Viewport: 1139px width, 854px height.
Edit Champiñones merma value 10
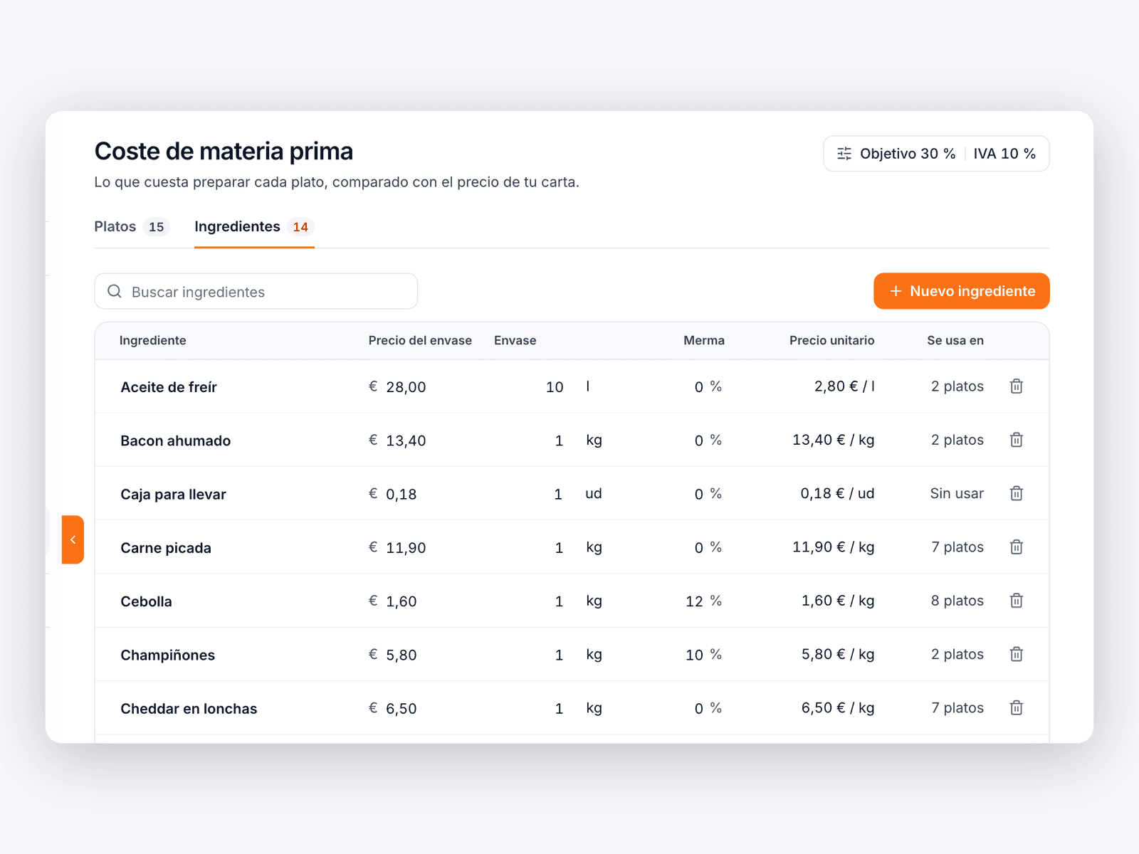pyautogui.click(x=694, y=655)
